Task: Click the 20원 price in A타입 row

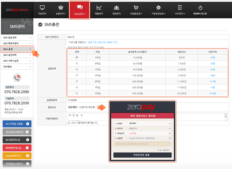Action: (213, 58)
